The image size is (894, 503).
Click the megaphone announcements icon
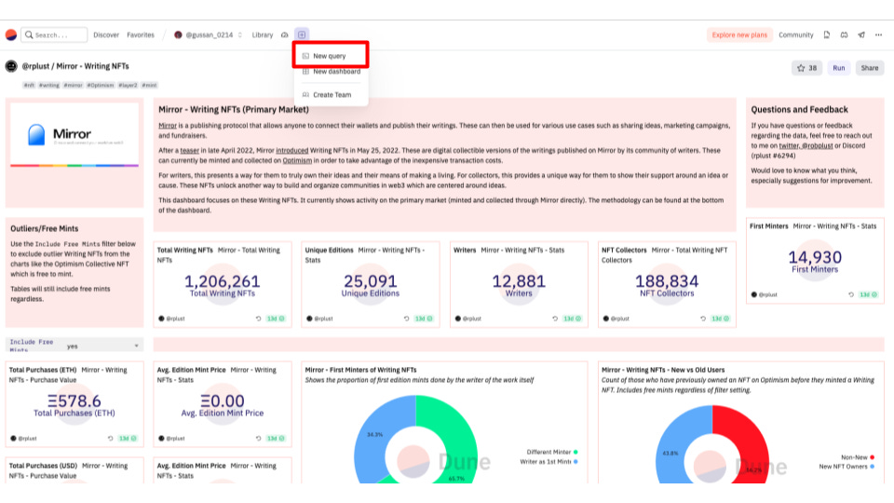[861, 34]
